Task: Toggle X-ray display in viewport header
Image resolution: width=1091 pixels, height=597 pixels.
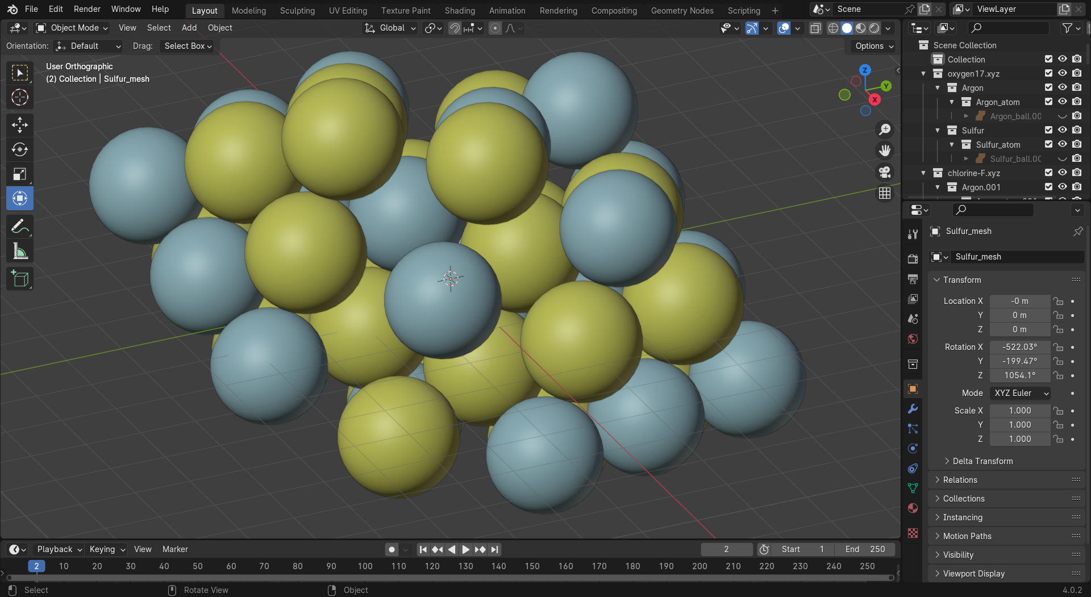Action: click(x=815, y=28)
